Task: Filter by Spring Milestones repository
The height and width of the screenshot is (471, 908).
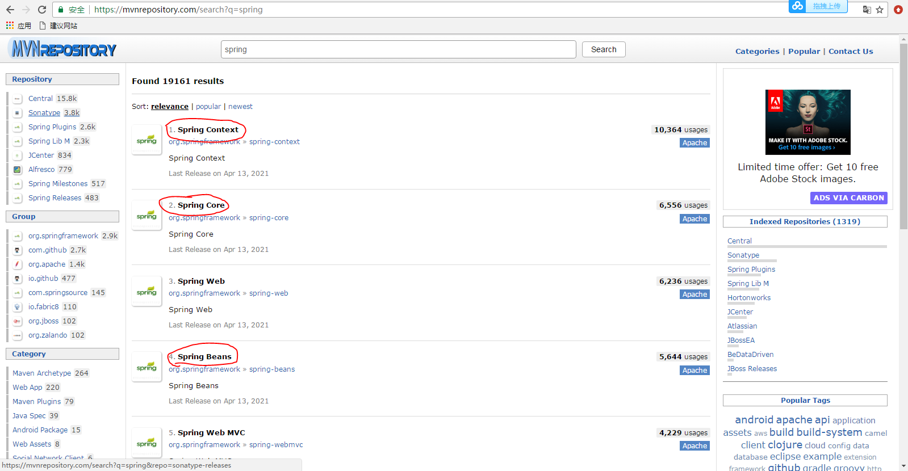Action: click(58, 184)
